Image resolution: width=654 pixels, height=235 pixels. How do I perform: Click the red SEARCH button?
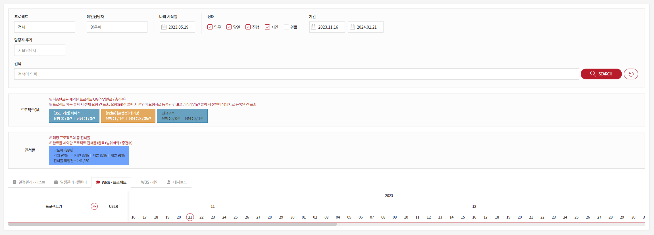point(601,74)
